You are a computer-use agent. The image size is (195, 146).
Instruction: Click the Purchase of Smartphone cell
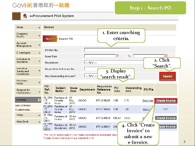61,127
